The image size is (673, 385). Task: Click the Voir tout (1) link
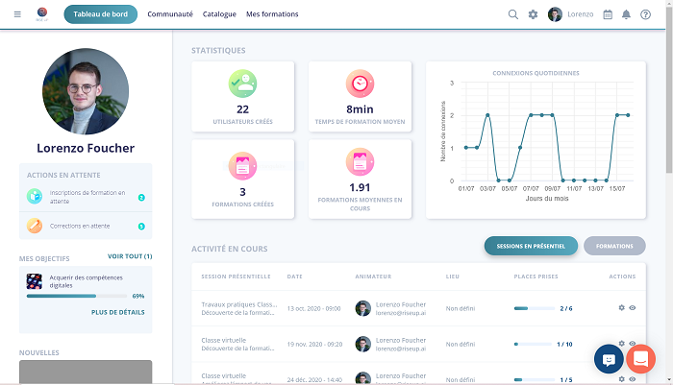coord(130,256)
